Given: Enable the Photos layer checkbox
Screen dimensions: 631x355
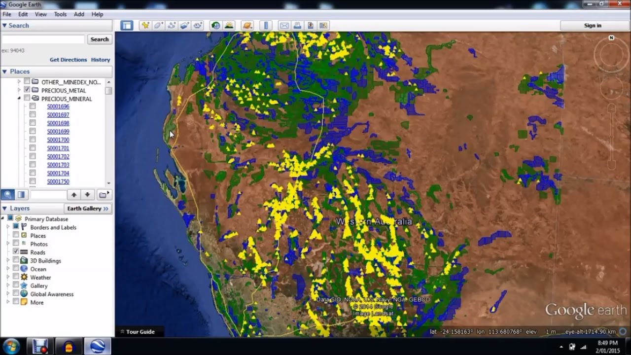Looking at the screenshot, I should click(16, 244).
